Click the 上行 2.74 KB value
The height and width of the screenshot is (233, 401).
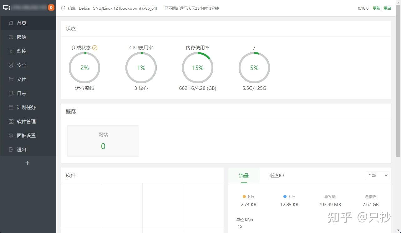click(x=249, y=205)
